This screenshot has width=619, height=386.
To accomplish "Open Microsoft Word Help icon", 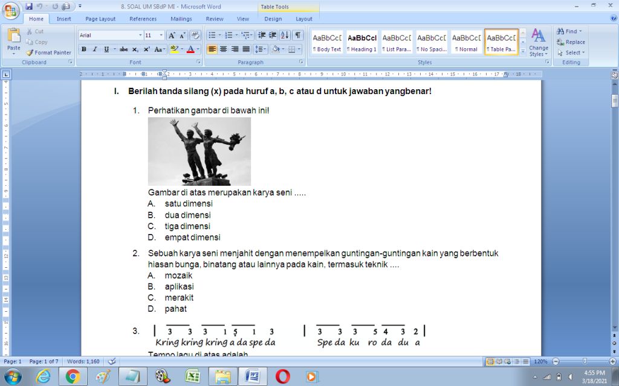I will (614, 18).
